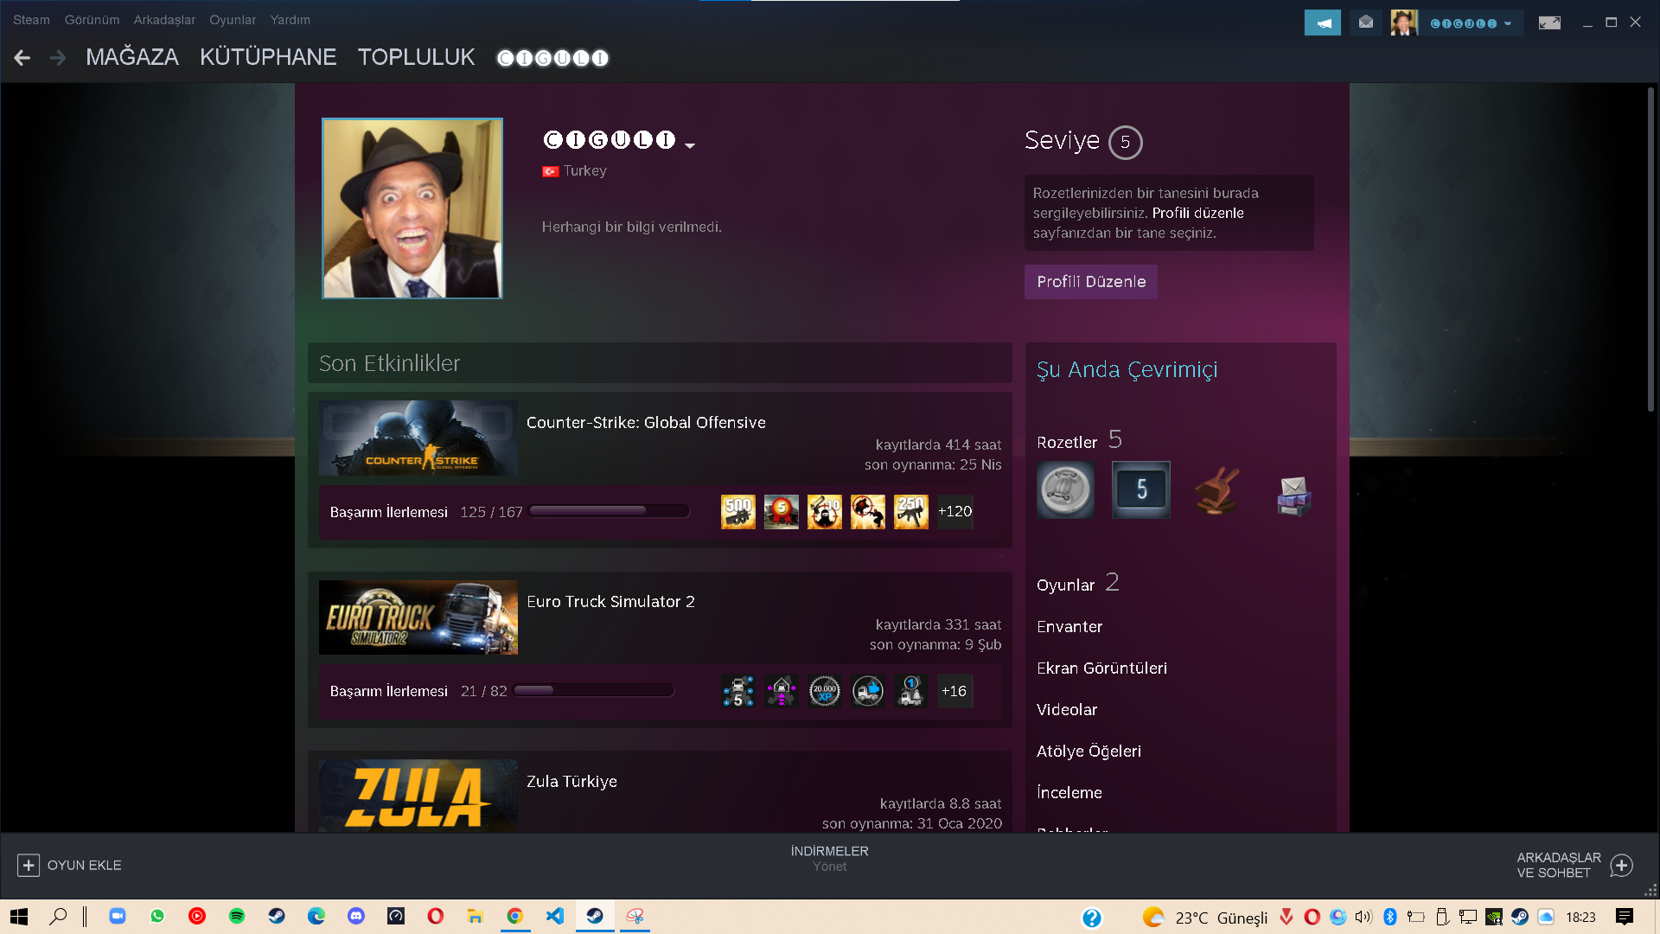Viewport: 1660px width, 934px height.
Task: Click the page vertical scrollbar
Action: coord(1650,249)
